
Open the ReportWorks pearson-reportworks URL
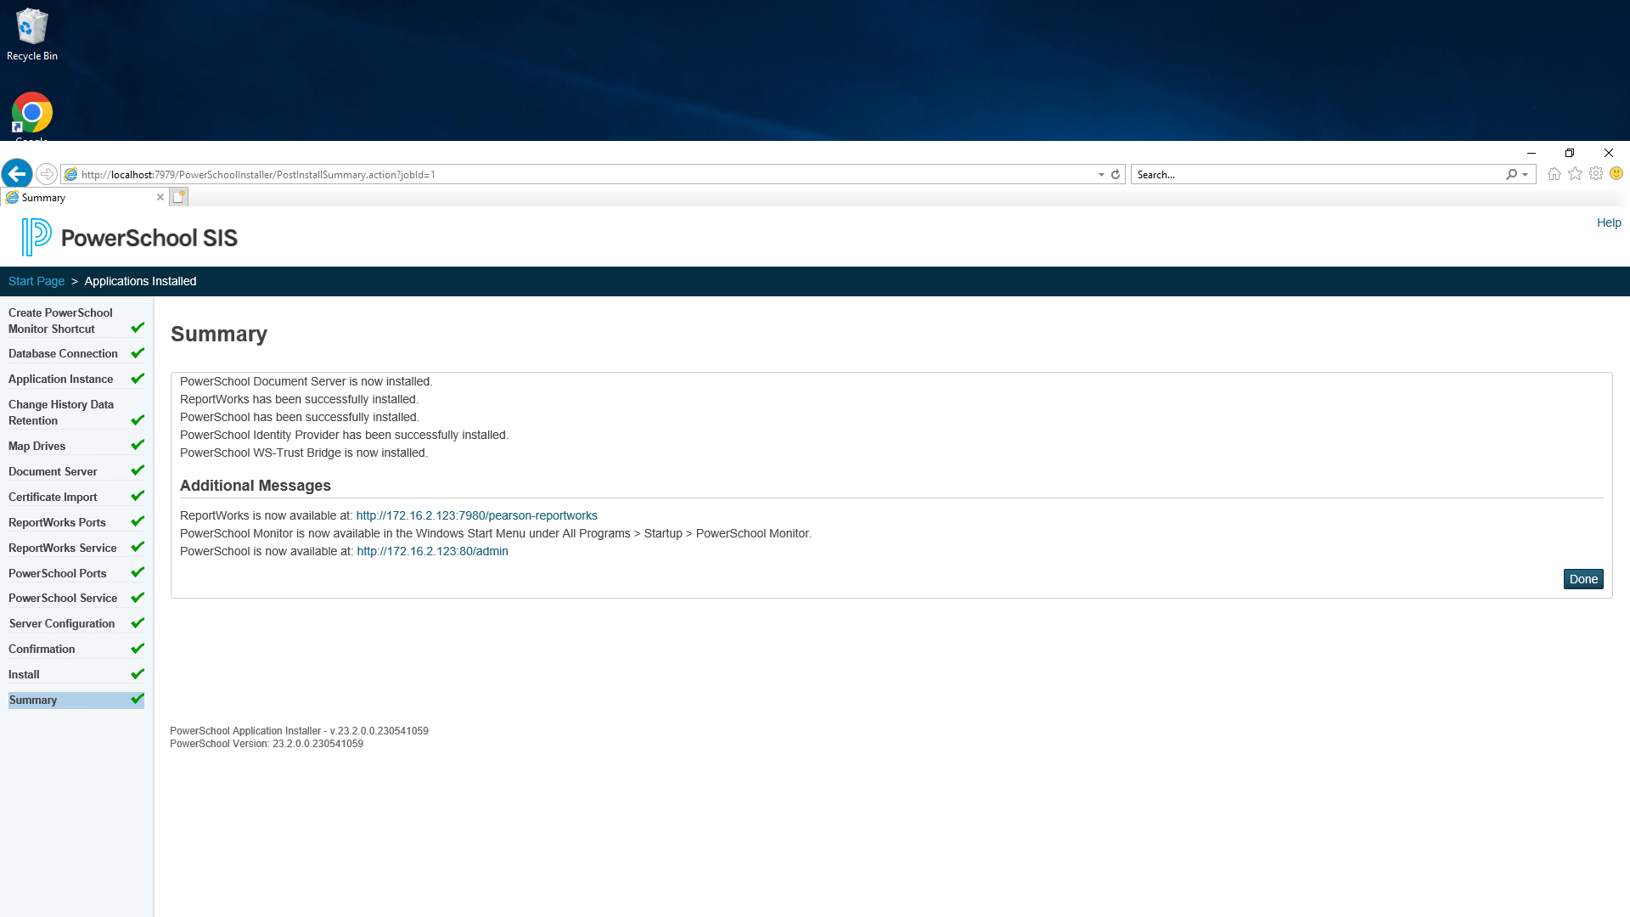[476, 515]
